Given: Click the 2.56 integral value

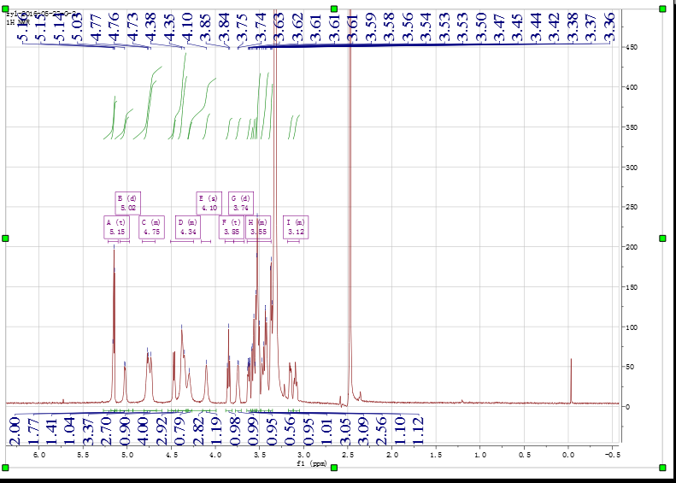Looking at the screenshot, I should pos(382,431).
